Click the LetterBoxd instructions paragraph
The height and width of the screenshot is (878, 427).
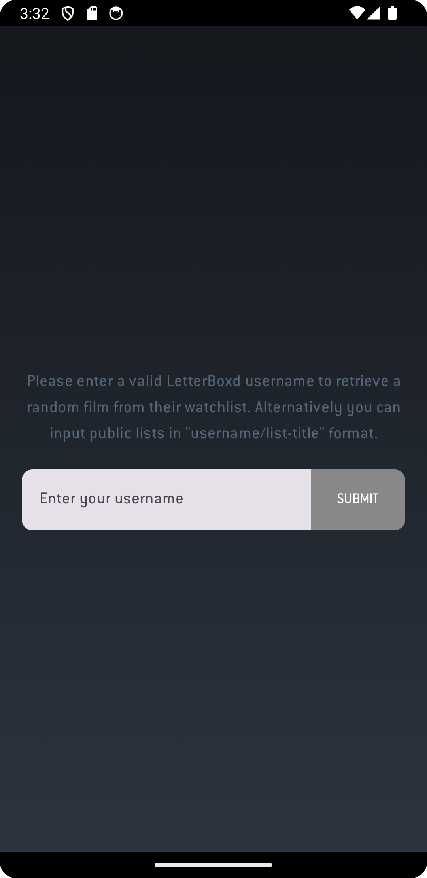pyautogui.click(x=213, y=407)
